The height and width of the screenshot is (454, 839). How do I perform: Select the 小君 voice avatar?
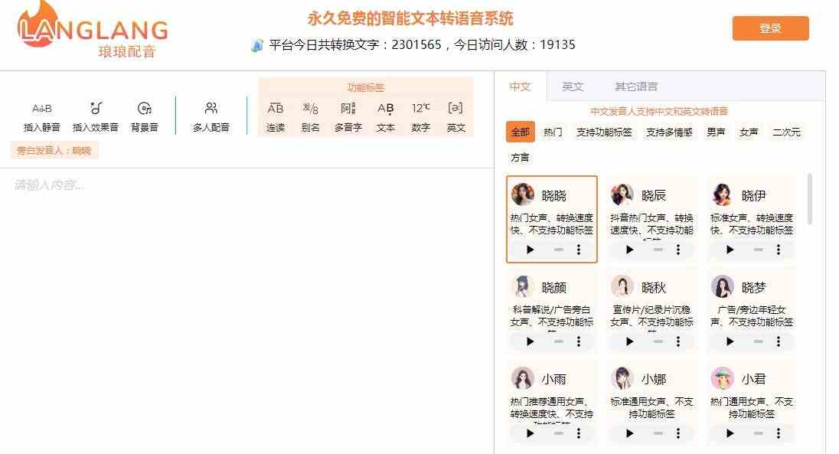tap(723, 378)
